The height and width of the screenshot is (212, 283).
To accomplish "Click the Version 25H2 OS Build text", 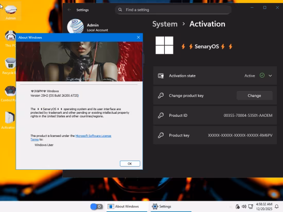I will [55, 96].
